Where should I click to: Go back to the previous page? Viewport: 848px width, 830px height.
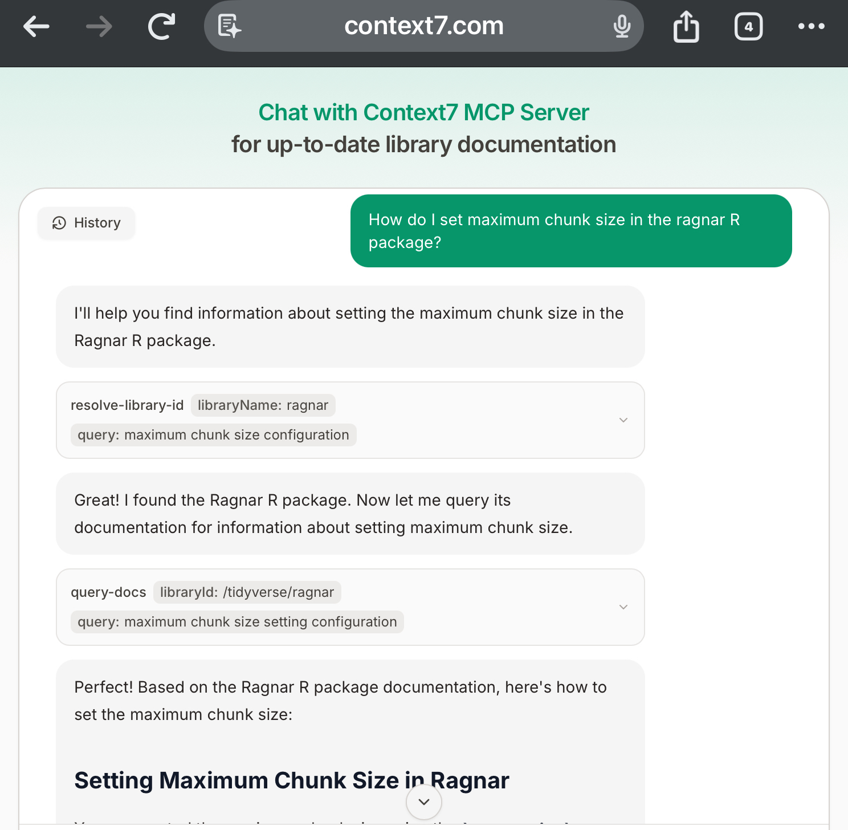click(x=36, y=26)
